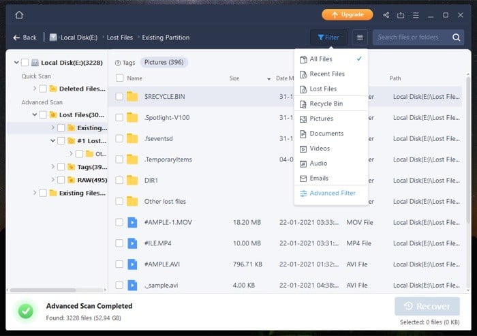Image resolution: width=477 pixels, height=336 pixels.
Task: Tick the select-all checkbox by Name
Action: tap(119, 78)
